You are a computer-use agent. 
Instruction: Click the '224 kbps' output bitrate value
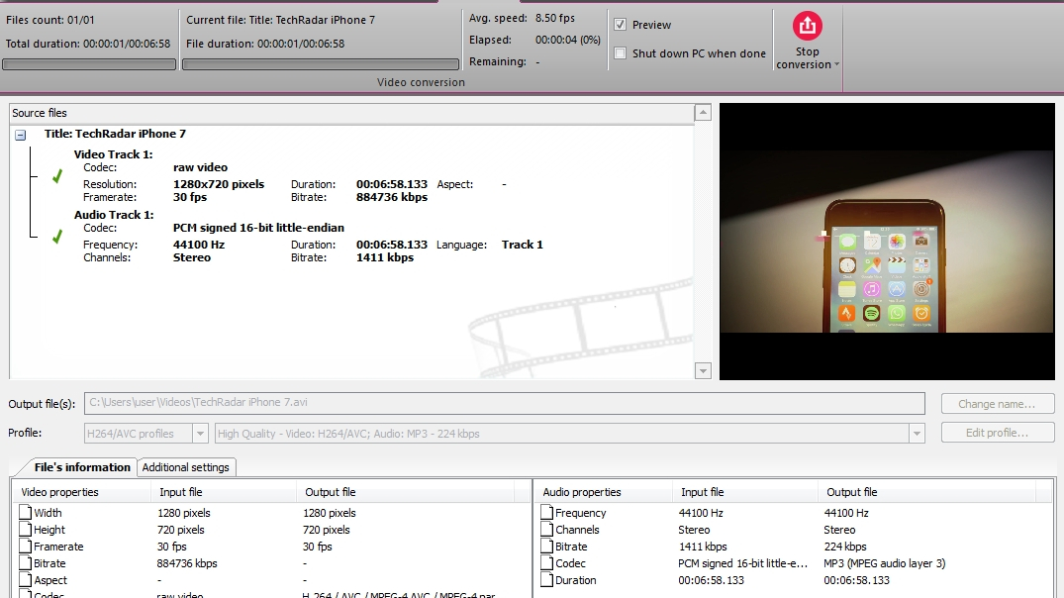click(x=845, y=547)
